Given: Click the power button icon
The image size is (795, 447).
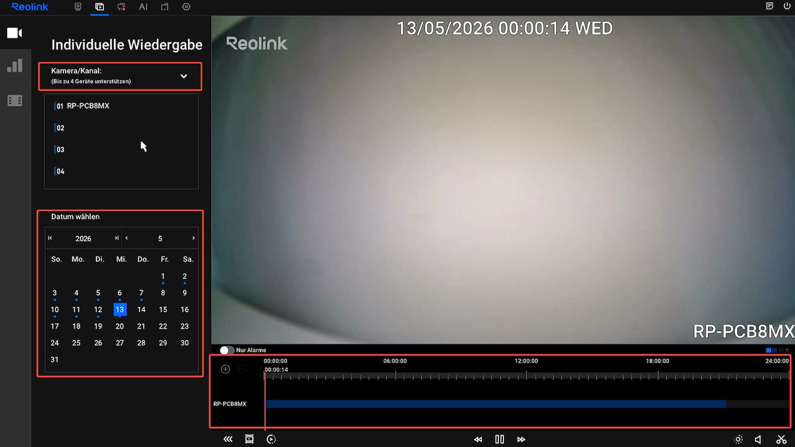Looking at the screenshot, I should pos(787,6).
